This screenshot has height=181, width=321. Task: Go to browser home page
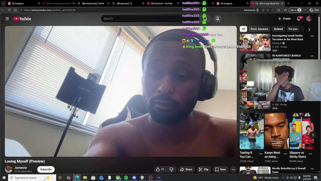pyautogui.click(x=15, y=10)
